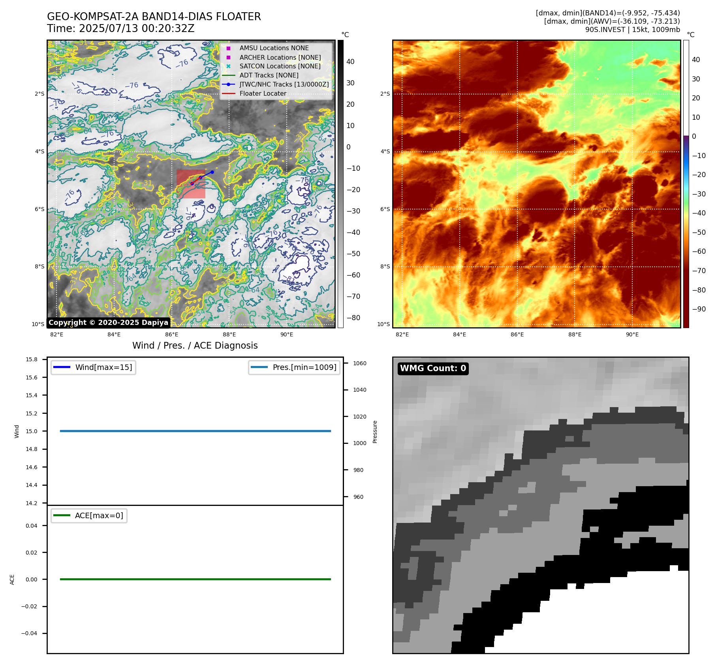Click the timestamp 'Time: 2025/07/13 00:20:32Z'
Image resolution: width=716 pixels, height=668 pixels.
tap(121, 28)
